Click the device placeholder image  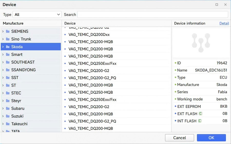click(x=201, y=43)
